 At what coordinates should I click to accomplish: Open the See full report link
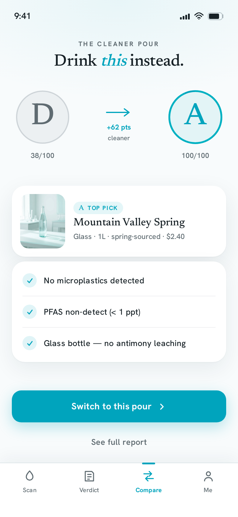click(x=119, y=442)
